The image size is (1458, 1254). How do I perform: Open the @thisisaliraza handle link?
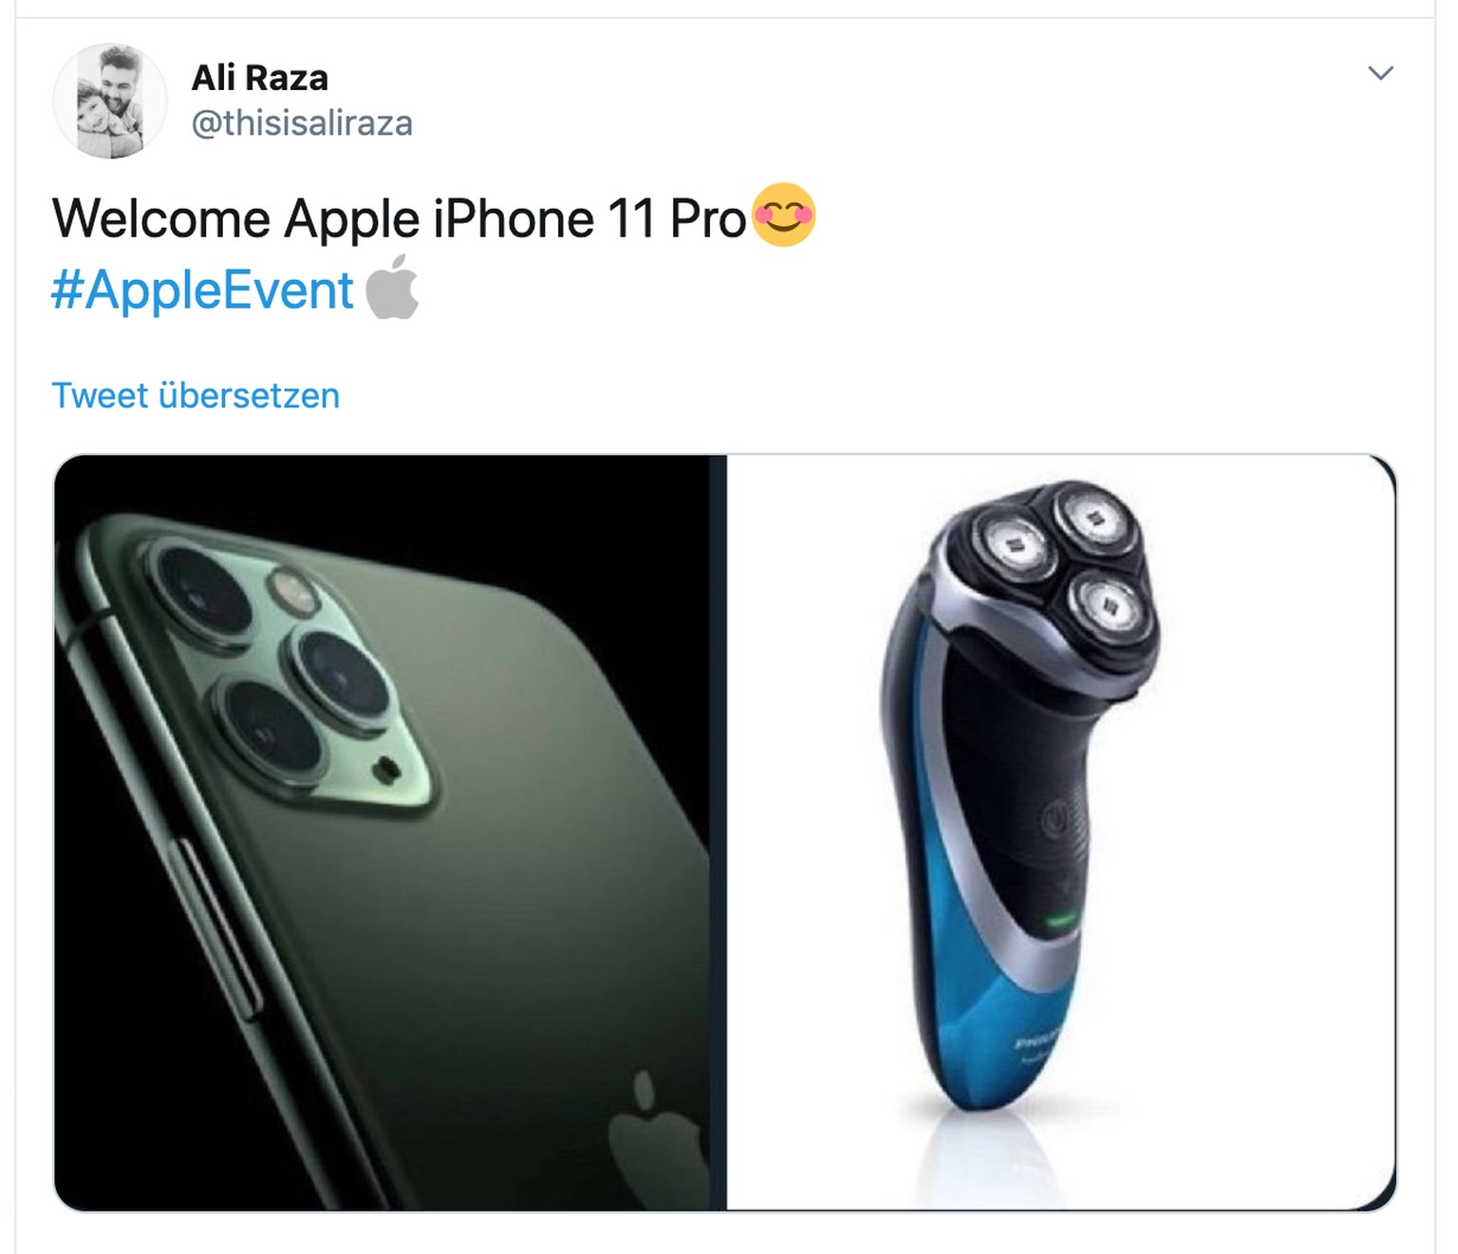302,123
